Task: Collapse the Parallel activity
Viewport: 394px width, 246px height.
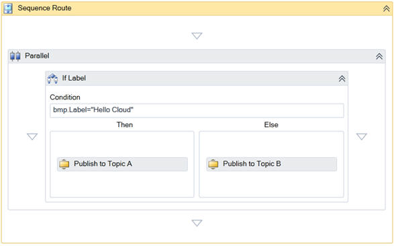Action: pos(379,56)
